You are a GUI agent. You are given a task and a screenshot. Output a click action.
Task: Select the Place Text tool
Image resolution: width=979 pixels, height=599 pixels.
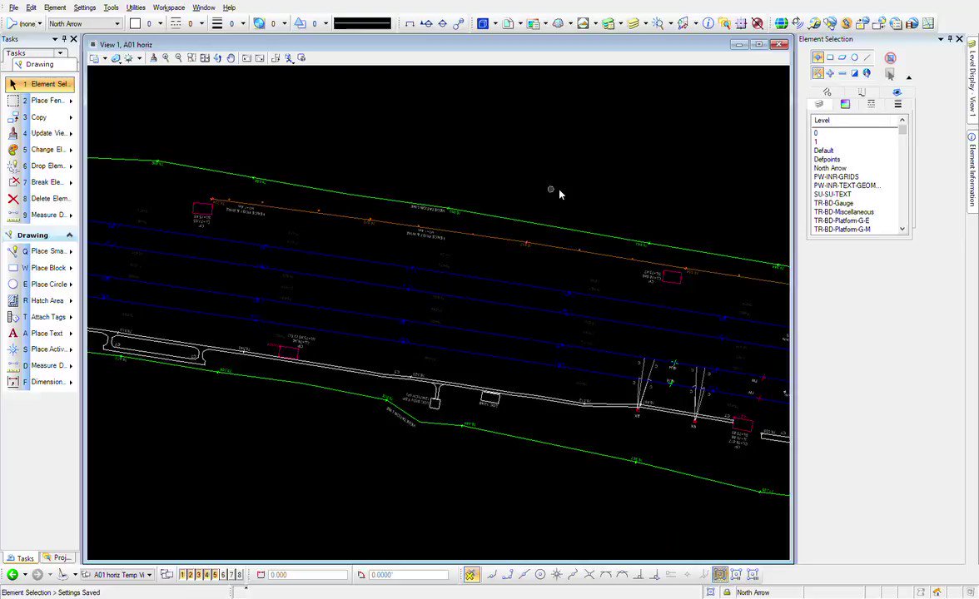click(39, 333)
